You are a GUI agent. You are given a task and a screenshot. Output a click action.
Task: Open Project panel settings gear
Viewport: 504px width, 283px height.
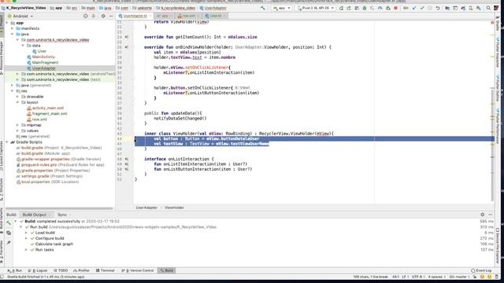[x=103, y=16]
